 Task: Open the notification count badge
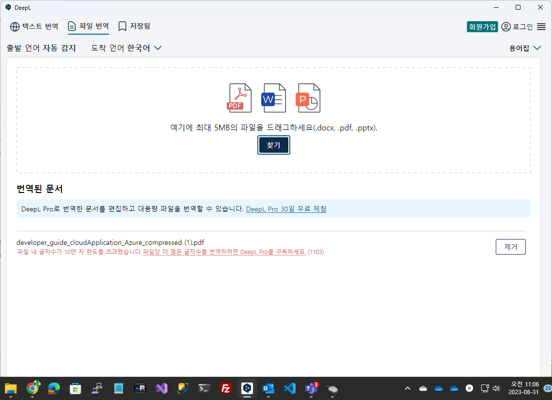548,388
